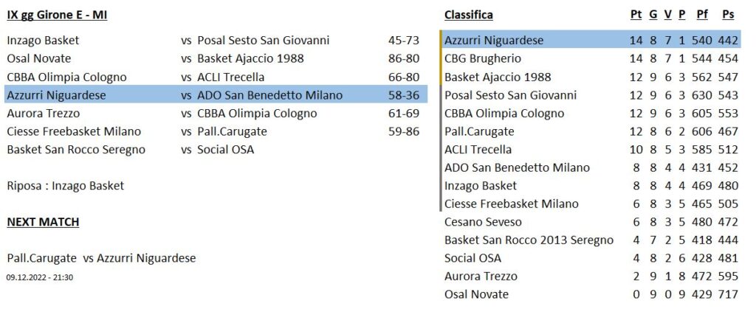The image size is (756, 312).
Task: Select the highlighted Azzurri Niguardese vs ADO match row
Action: [x=216, y=95]
